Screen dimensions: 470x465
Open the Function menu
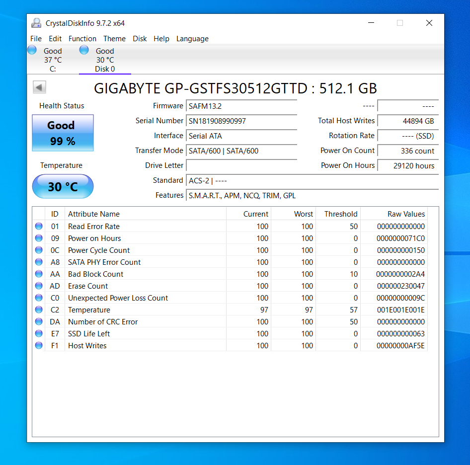click(82, 38)
